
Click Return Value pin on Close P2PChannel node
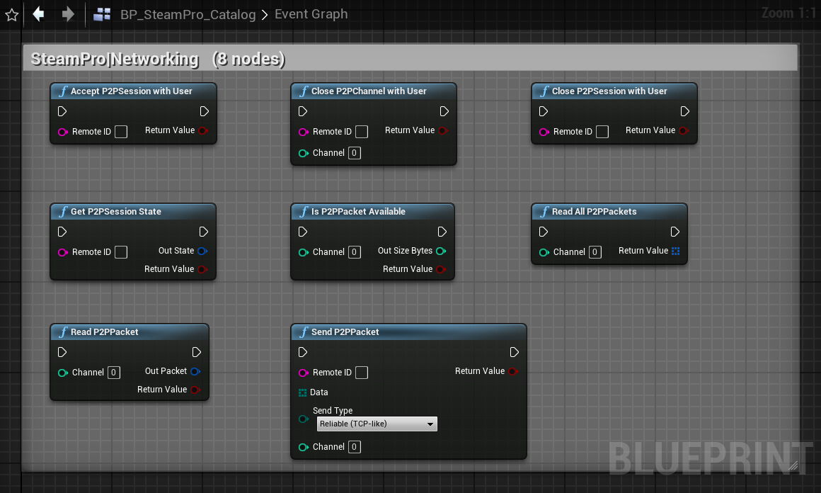pos(443,130)
